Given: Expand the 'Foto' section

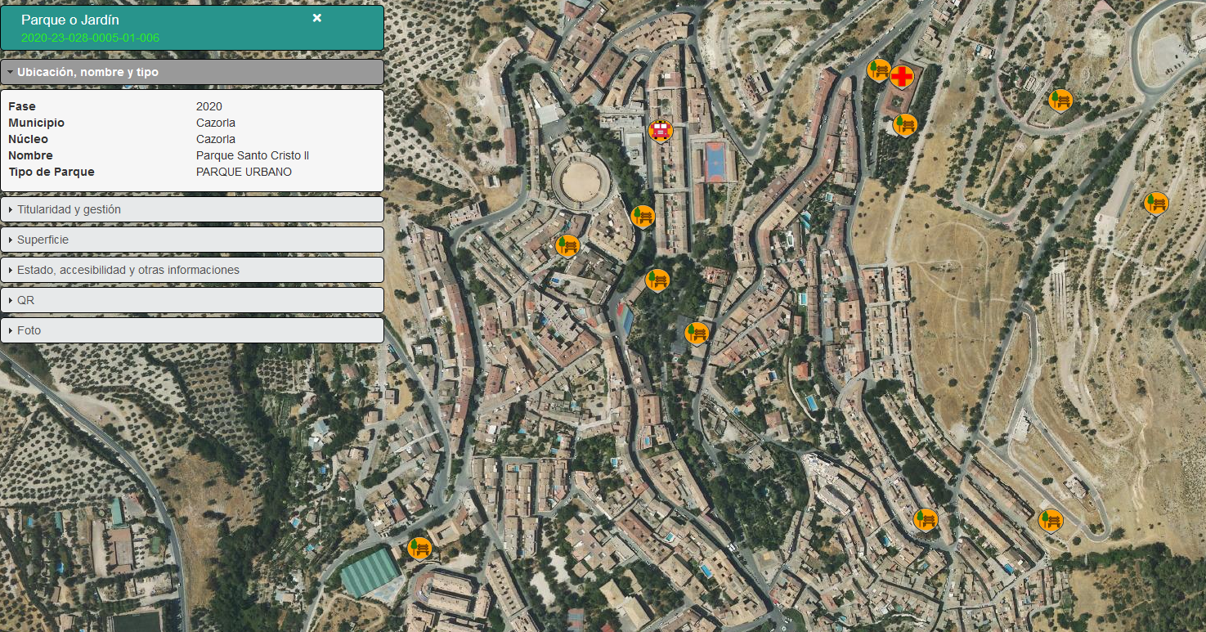Looking at the screenshot, I should 192,330.
